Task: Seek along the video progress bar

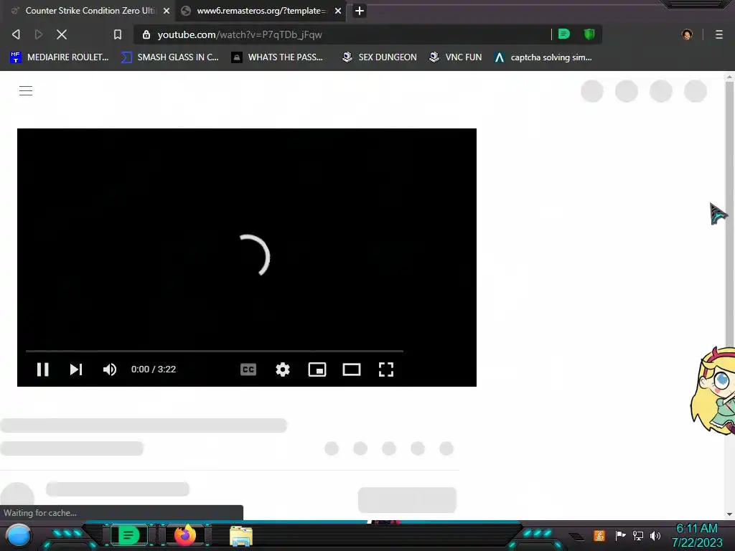Action: pyautogui.click(x=214, y=350)
